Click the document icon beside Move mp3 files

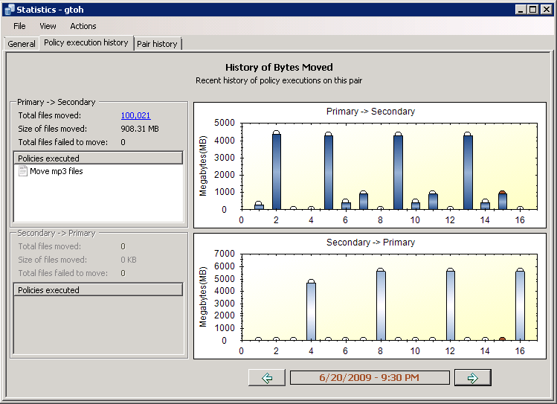coord(22,171)
